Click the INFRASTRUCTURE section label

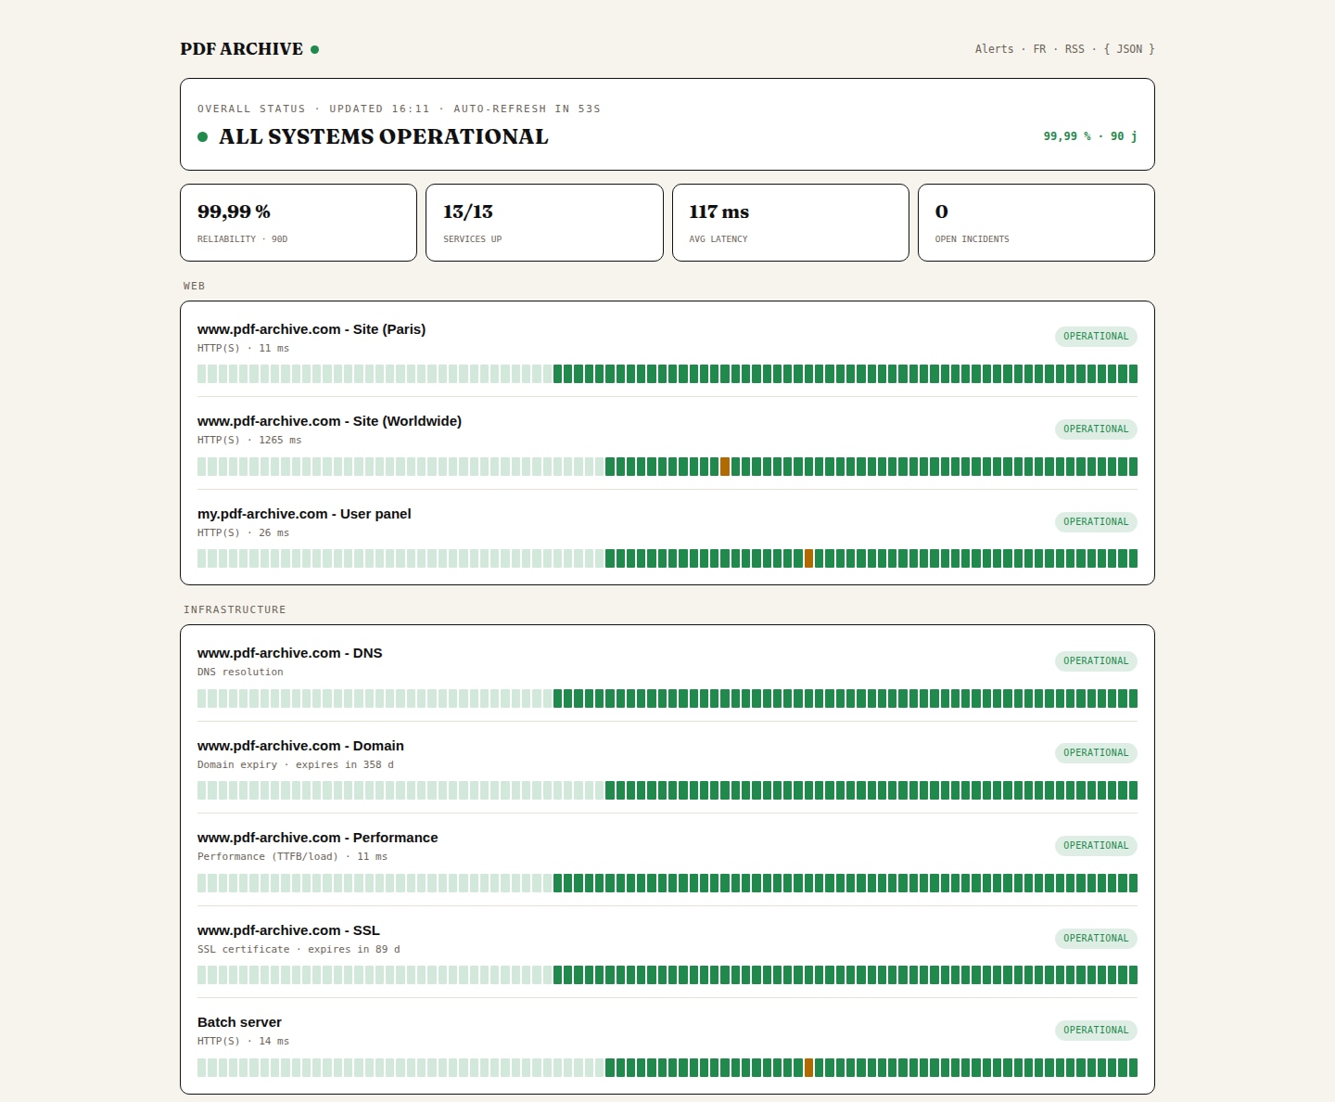(x=235, y=609)
